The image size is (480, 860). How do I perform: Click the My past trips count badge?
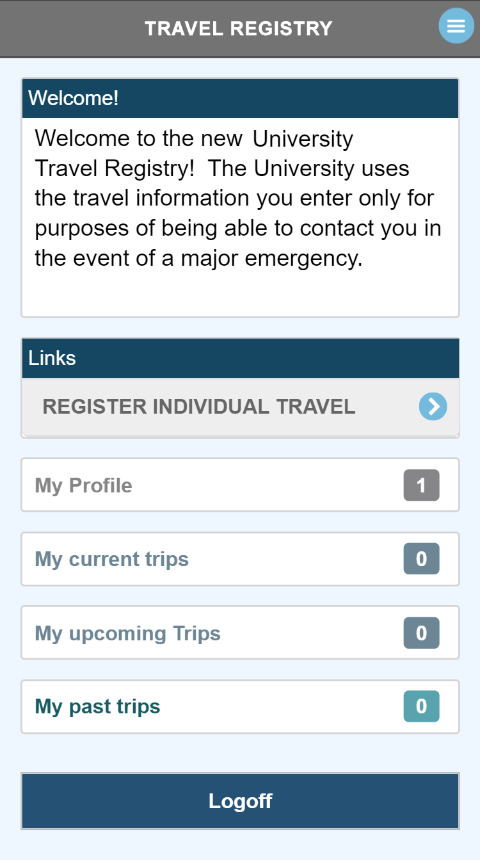(421, 706)
